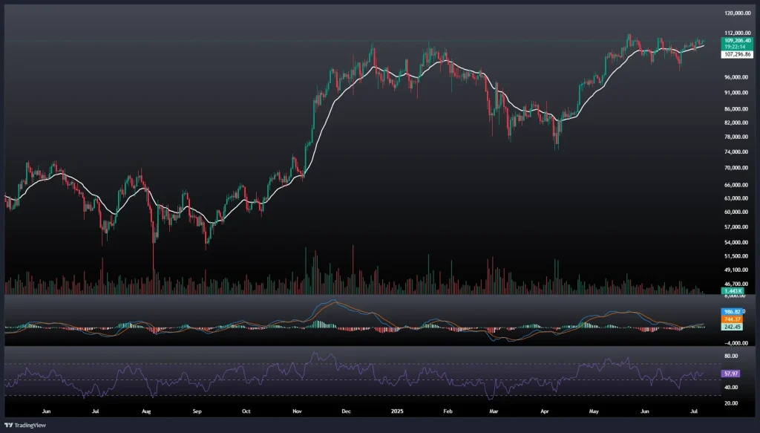Select the 70,000.00 price scale label
The width and height of the screenshot is (760, 433).
pyautogui.click(x=737, y=168)
